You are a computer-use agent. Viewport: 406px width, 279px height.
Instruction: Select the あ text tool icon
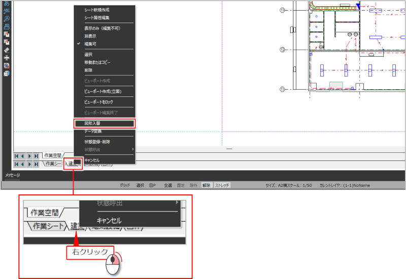click(x=7, y=3)
